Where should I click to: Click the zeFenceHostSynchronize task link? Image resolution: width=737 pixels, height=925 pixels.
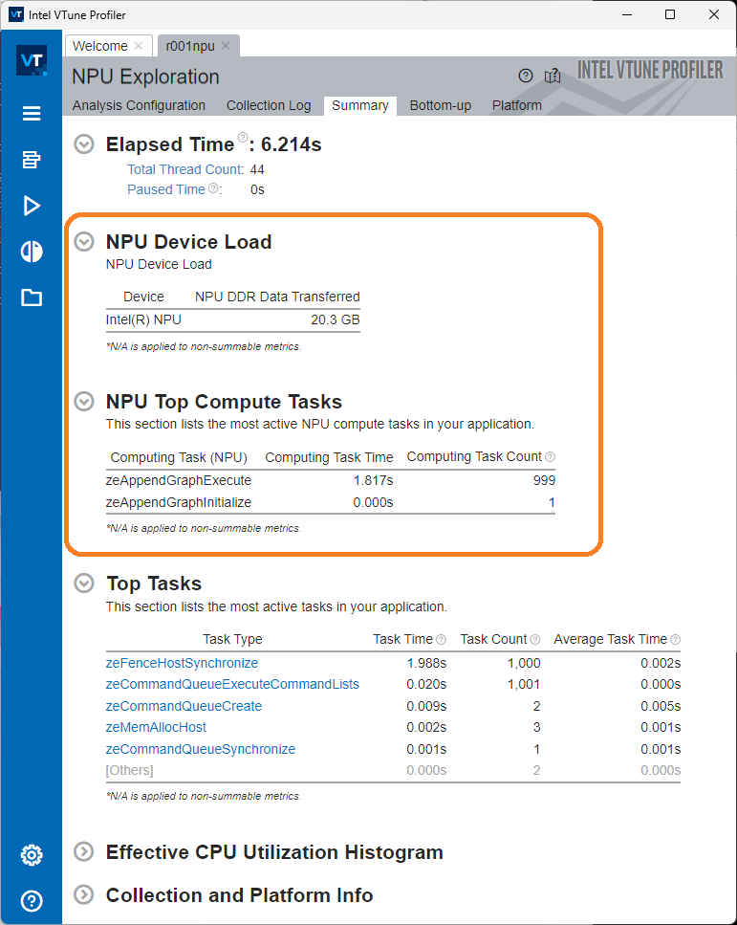[182, 663]
